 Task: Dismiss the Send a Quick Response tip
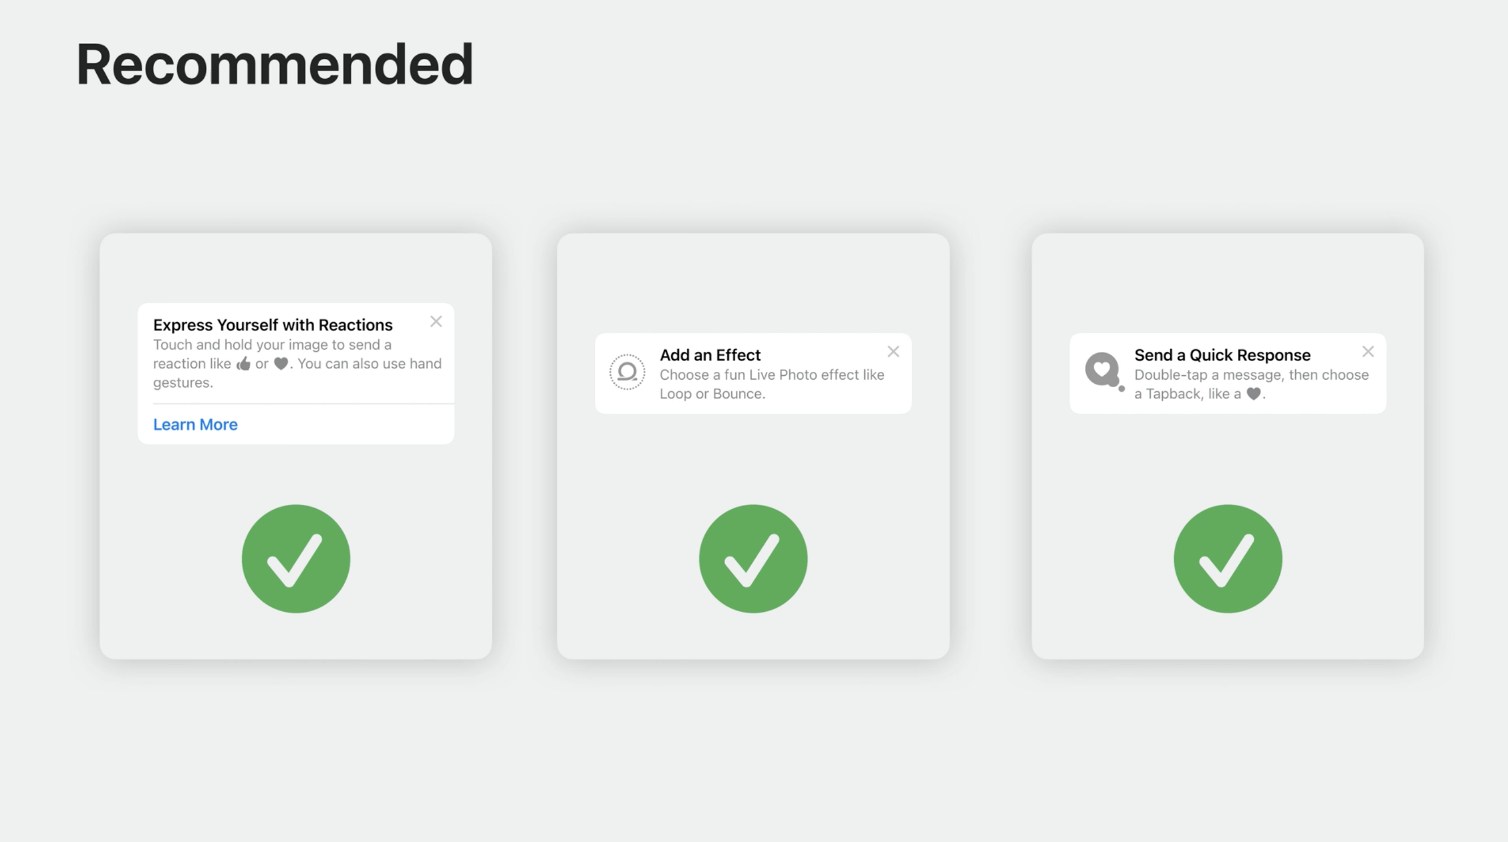coord(1368,351)
